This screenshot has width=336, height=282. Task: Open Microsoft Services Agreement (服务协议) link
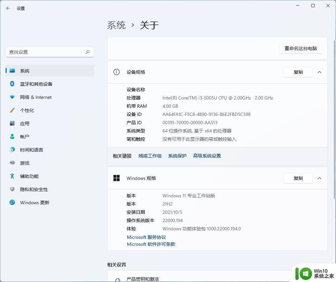click(x=146, y=237)
